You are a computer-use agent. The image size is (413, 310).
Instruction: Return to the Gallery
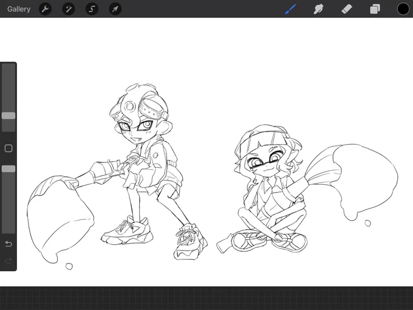[19, 9]
